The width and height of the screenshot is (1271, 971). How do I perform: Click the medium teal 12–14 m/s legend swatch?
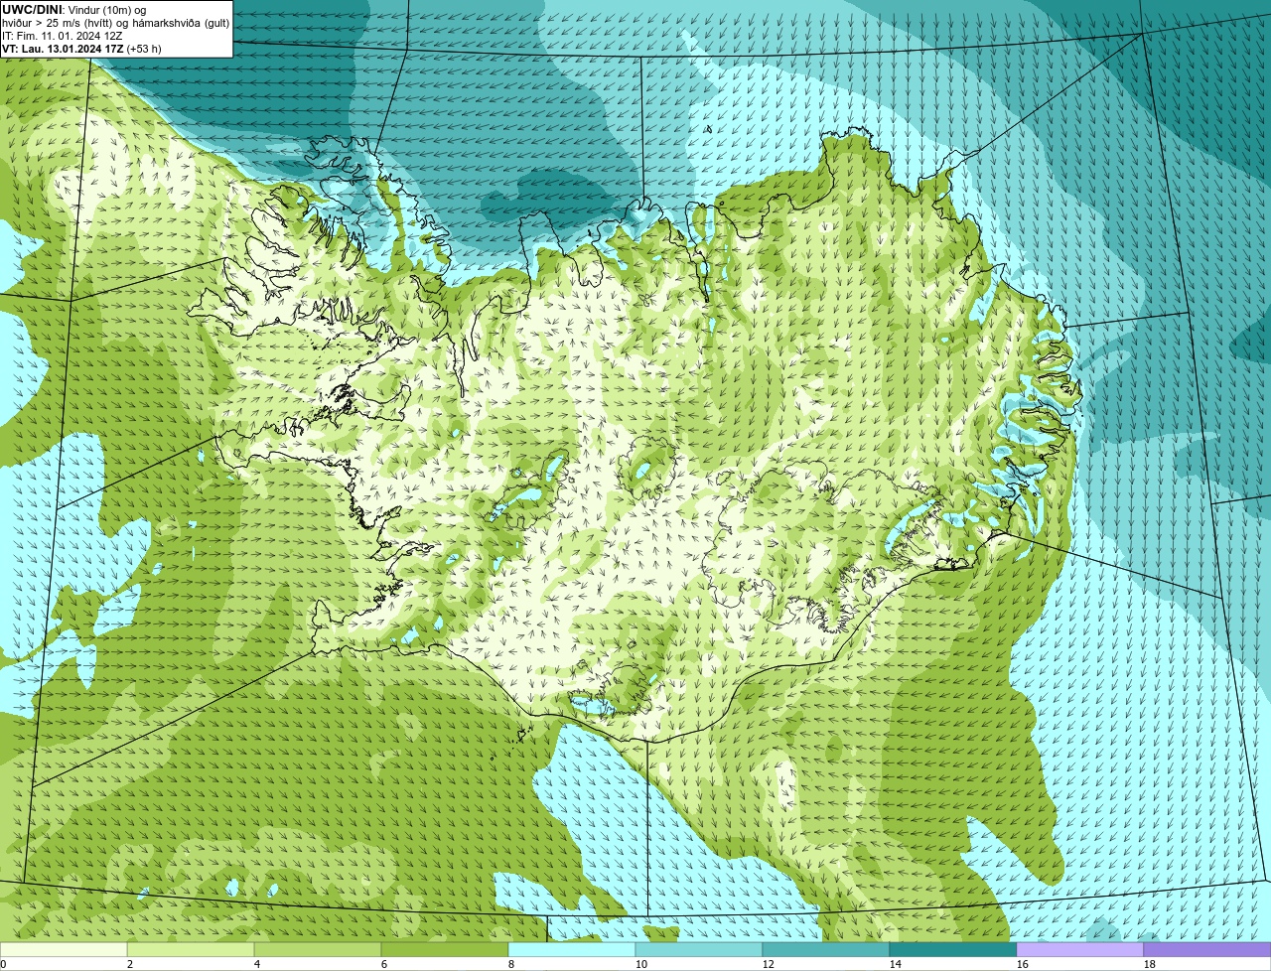826,949
